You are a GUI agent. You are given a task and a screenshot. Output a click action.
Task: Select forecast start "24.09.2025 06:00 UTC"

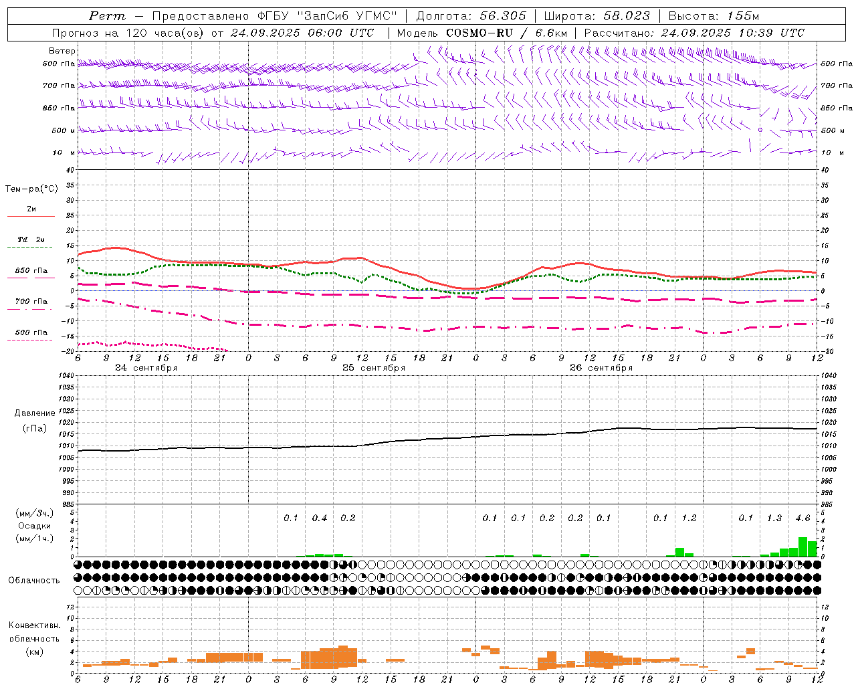[302, 33]
